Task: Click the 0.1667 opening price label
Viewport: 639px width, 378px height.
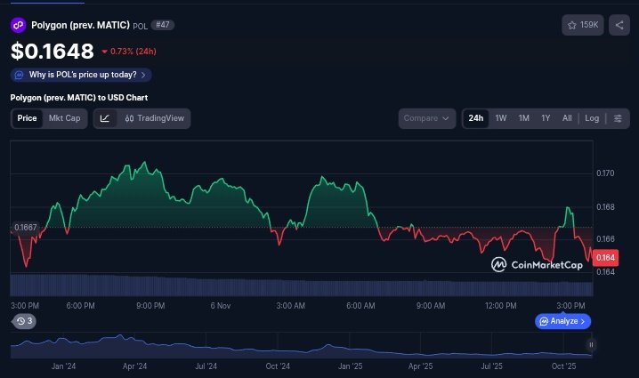Action: point(25,228)
